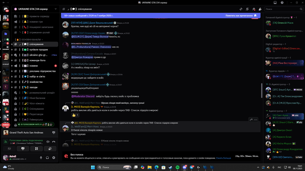
Task: Click @Дмитро Комаров mention in chat
Action: pos(82,57)
